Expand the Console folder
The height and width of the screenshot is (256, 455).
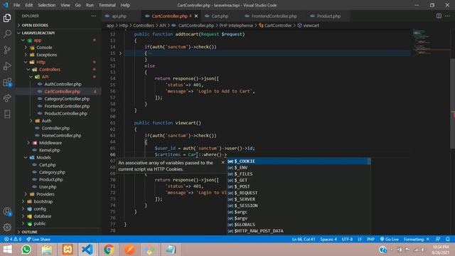coord(58,48)
